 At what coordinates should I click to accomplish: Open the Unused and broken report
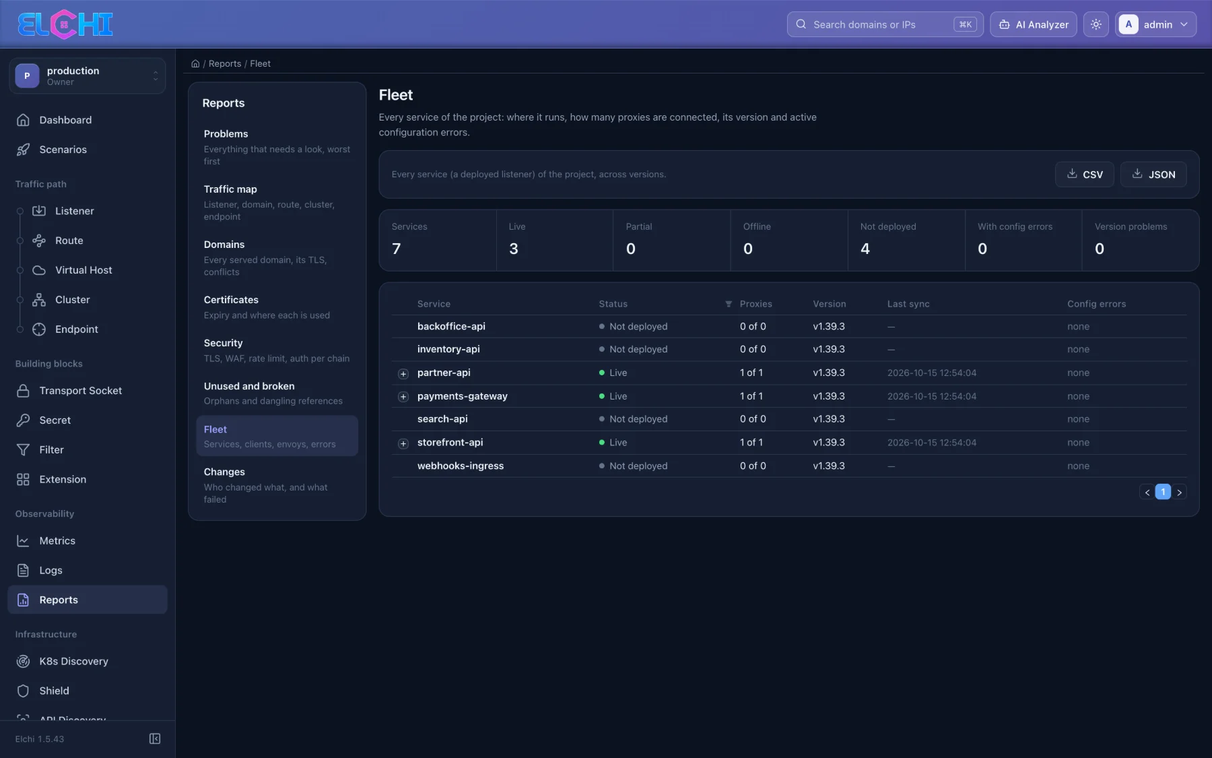pos(277,393)
